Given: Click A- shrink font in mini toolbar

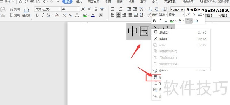Looking at the screenshot, I should tap(194, 15).
